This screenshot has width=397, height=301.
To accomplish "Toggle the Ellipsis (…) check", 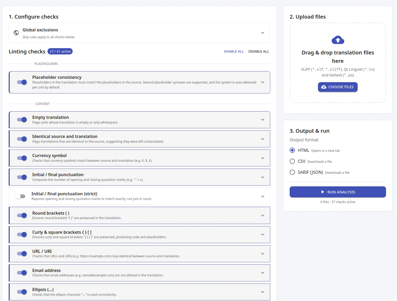I will tap(22, 292).
